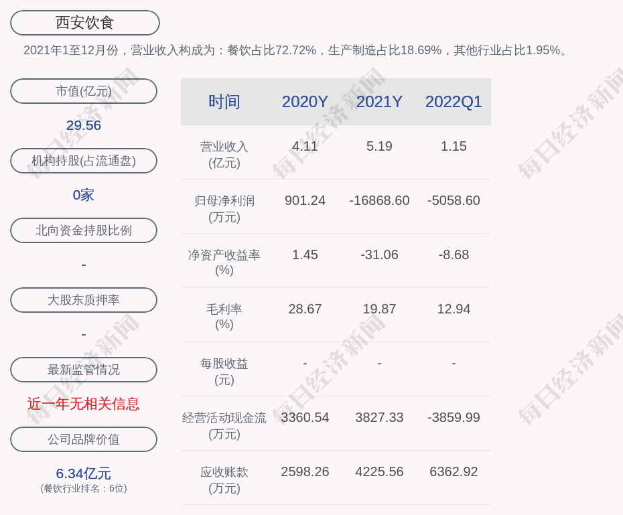
Task: Click the 0家 institutional holdings value
Action: pos(84,195)
